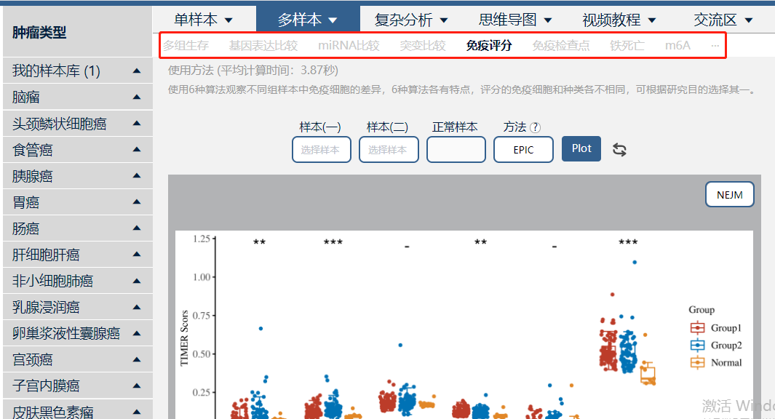Switch to the 基因表达比较 tab

(263, 45)
